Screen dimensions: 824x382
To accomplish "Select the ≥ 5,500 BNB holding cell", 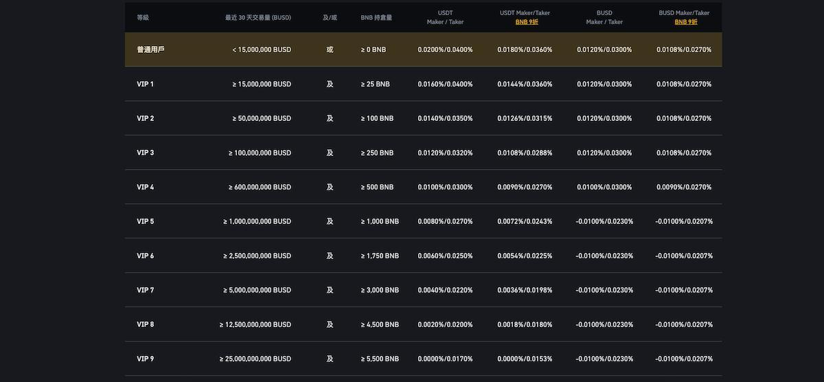I will [380, 359].
